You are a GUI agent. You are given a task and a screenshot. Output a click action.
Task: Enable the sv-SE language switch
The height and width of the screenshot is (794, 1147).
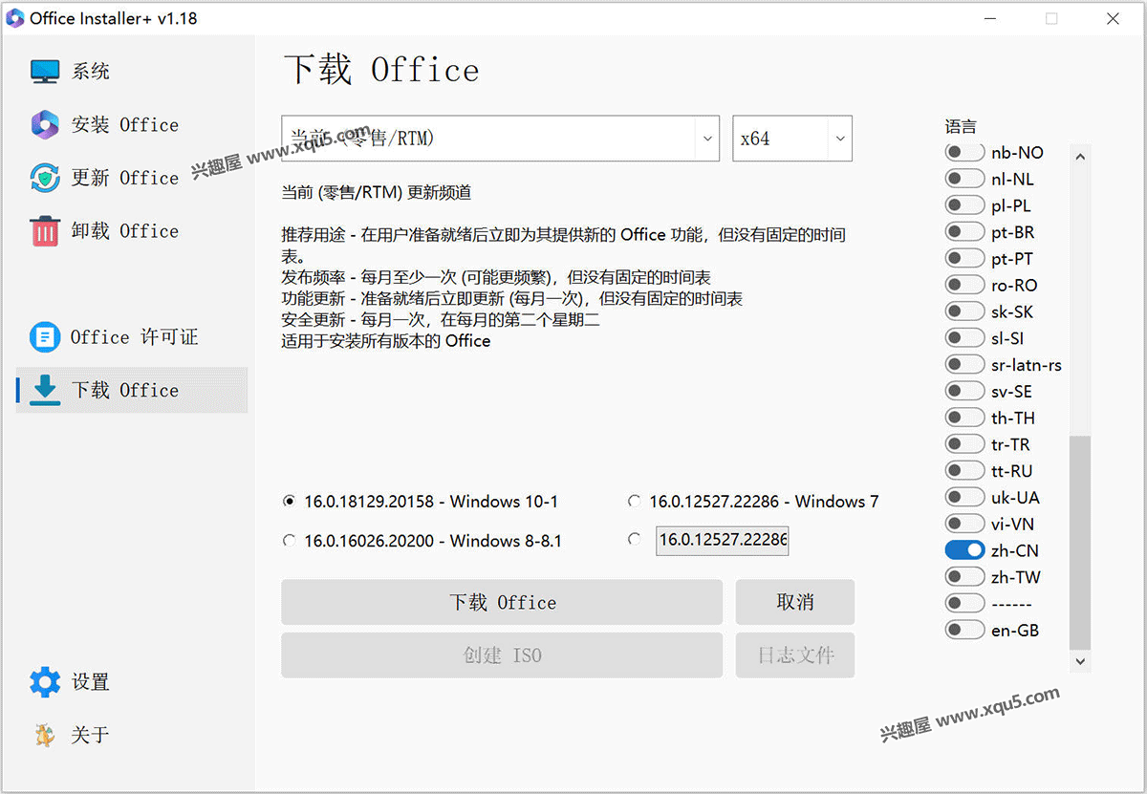pyautogui.click(x=964, y=391)
